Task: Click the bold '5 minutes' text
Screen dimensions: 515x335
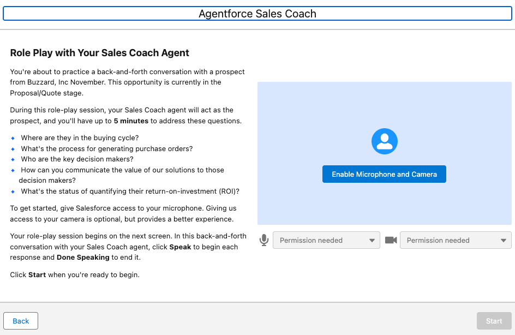Action: point(131,121)
